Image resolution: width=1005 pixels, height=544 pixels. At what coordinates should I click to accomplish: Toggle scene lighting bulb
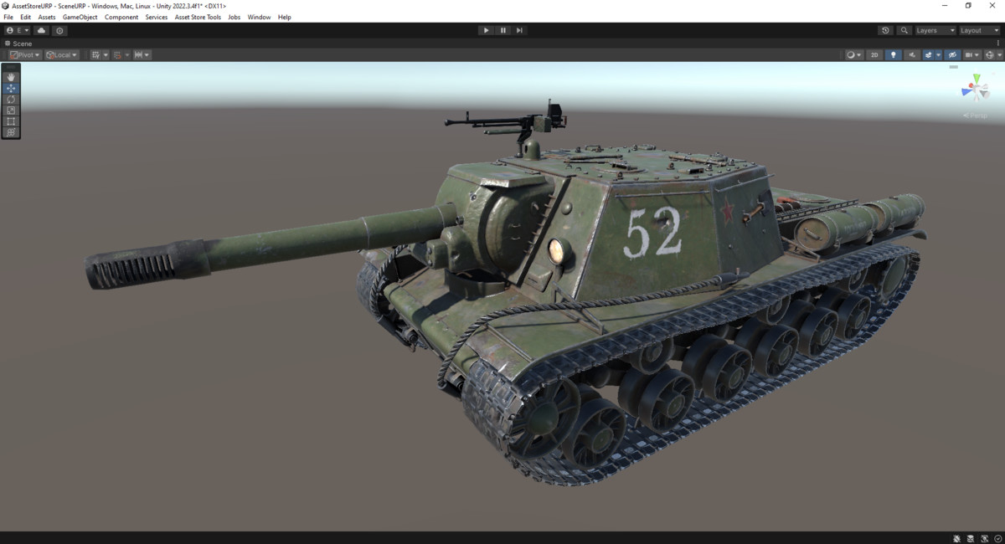click(893, 55)
